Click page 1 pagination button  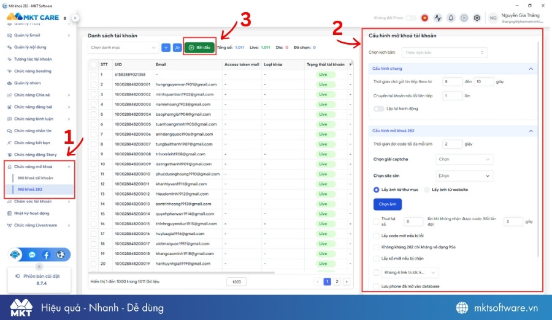coord(327,281)
